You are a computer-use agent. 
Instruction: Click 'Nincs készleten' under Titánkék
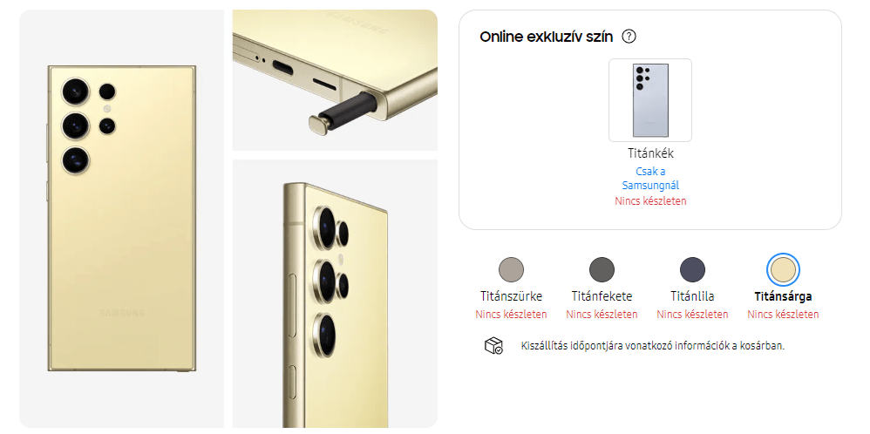coord(650,201)
